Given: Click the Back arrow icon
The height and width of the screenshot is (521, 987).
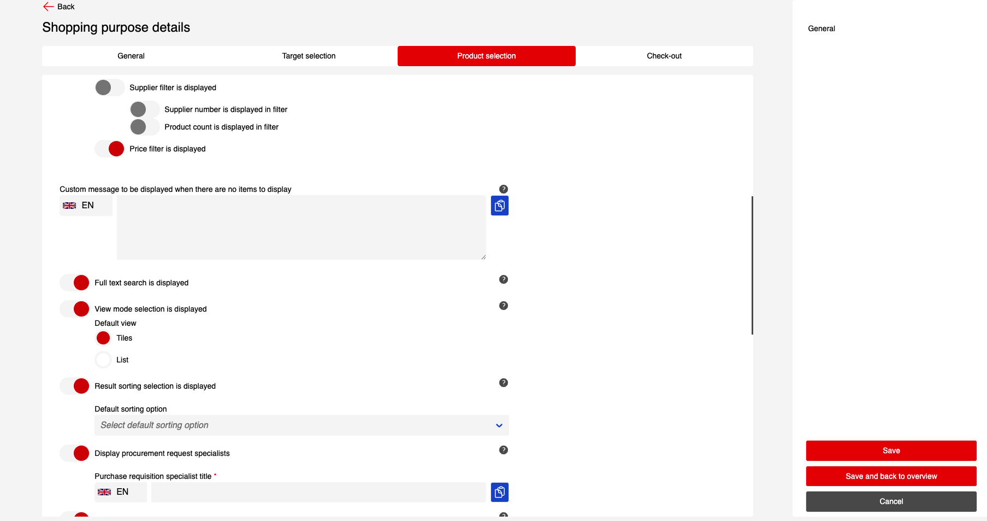Looking at the screenshot, I should click(x=49, y=7).
